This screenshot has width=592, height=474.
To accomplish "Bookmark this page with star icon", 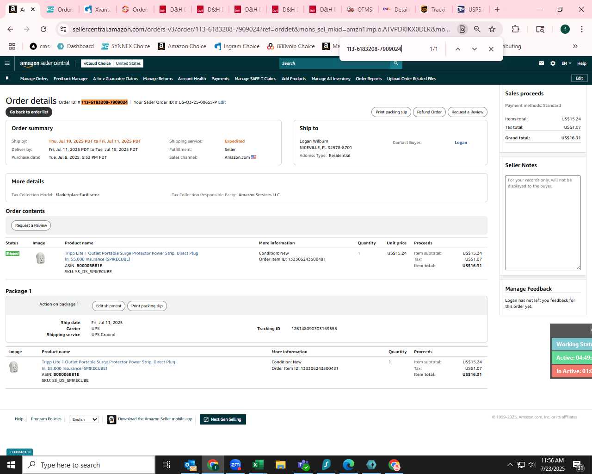I will tap(492, 29).
